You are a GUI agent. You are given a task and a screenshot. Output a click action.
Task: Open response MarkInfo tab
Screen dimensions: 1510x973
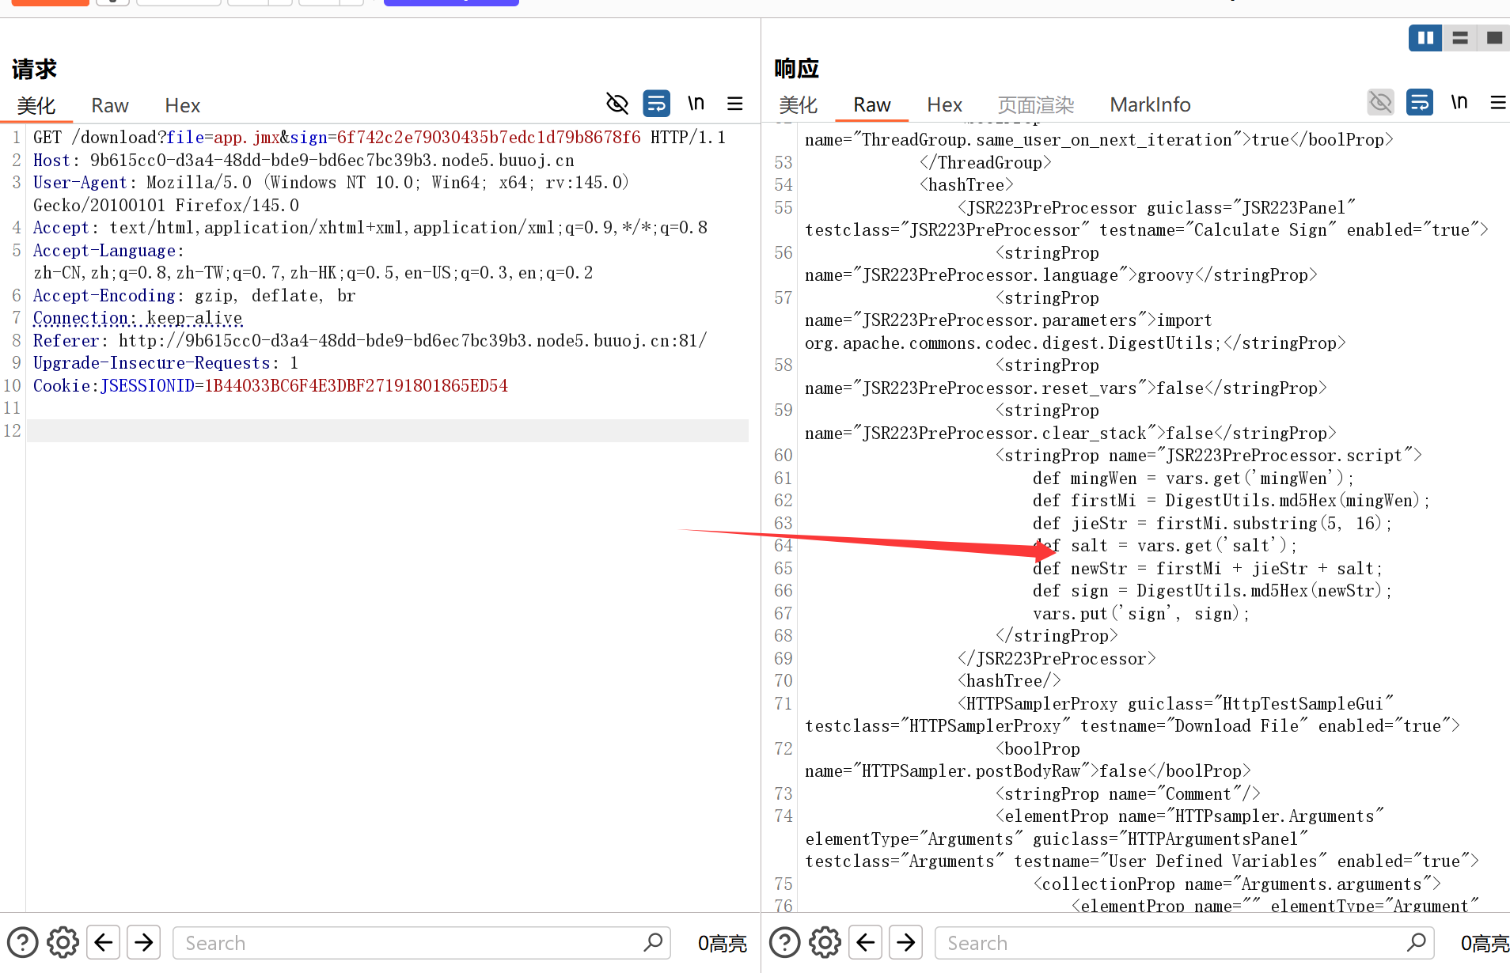(1151, 105)
